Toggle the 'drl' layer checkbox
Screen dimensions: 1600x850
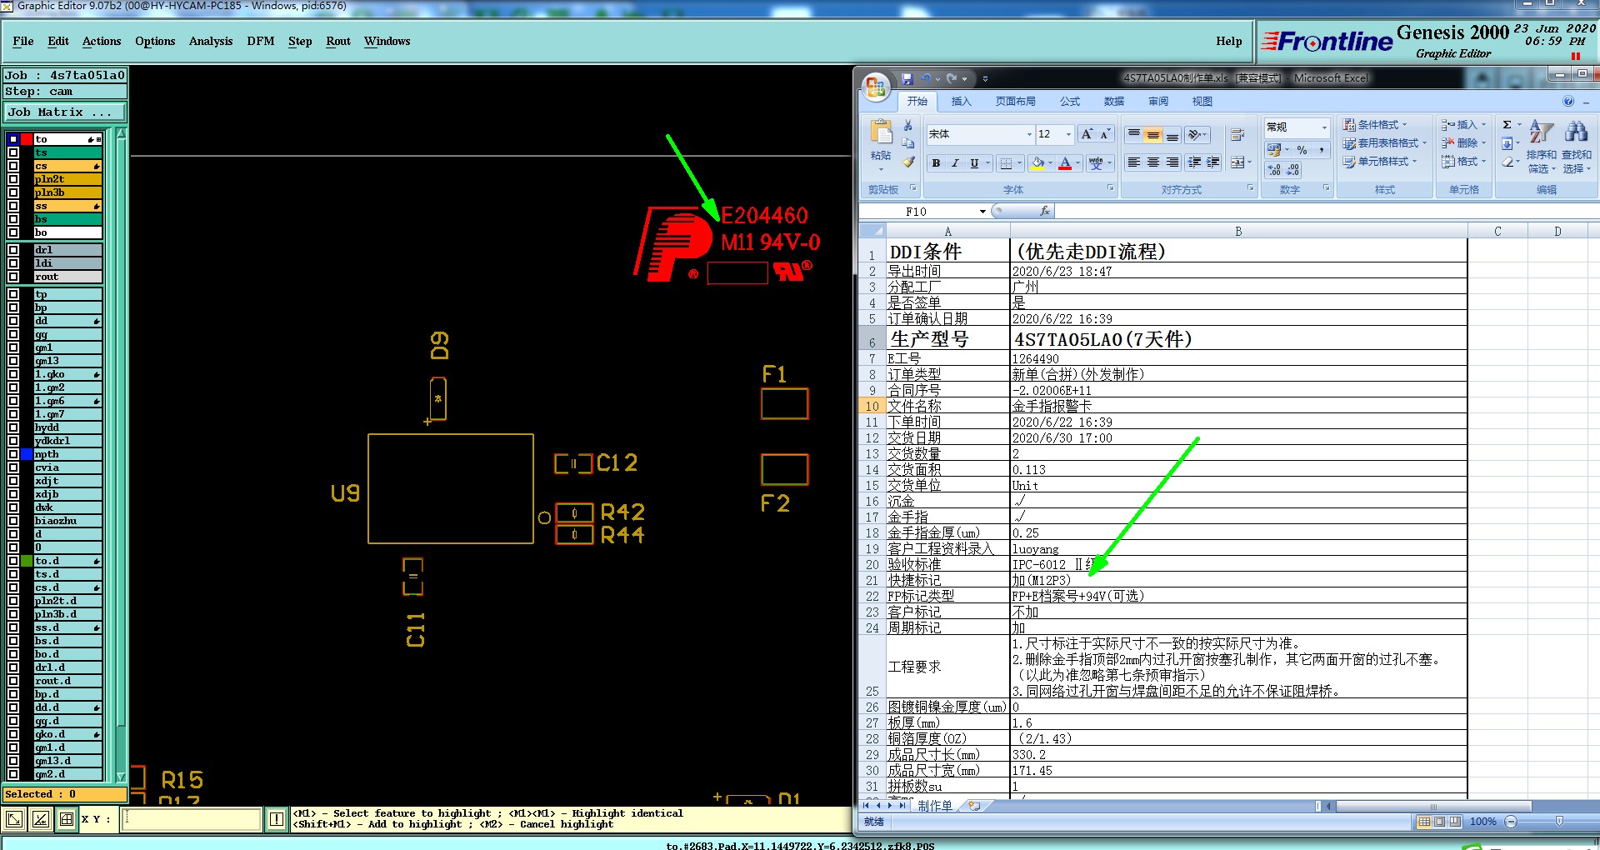13,250
